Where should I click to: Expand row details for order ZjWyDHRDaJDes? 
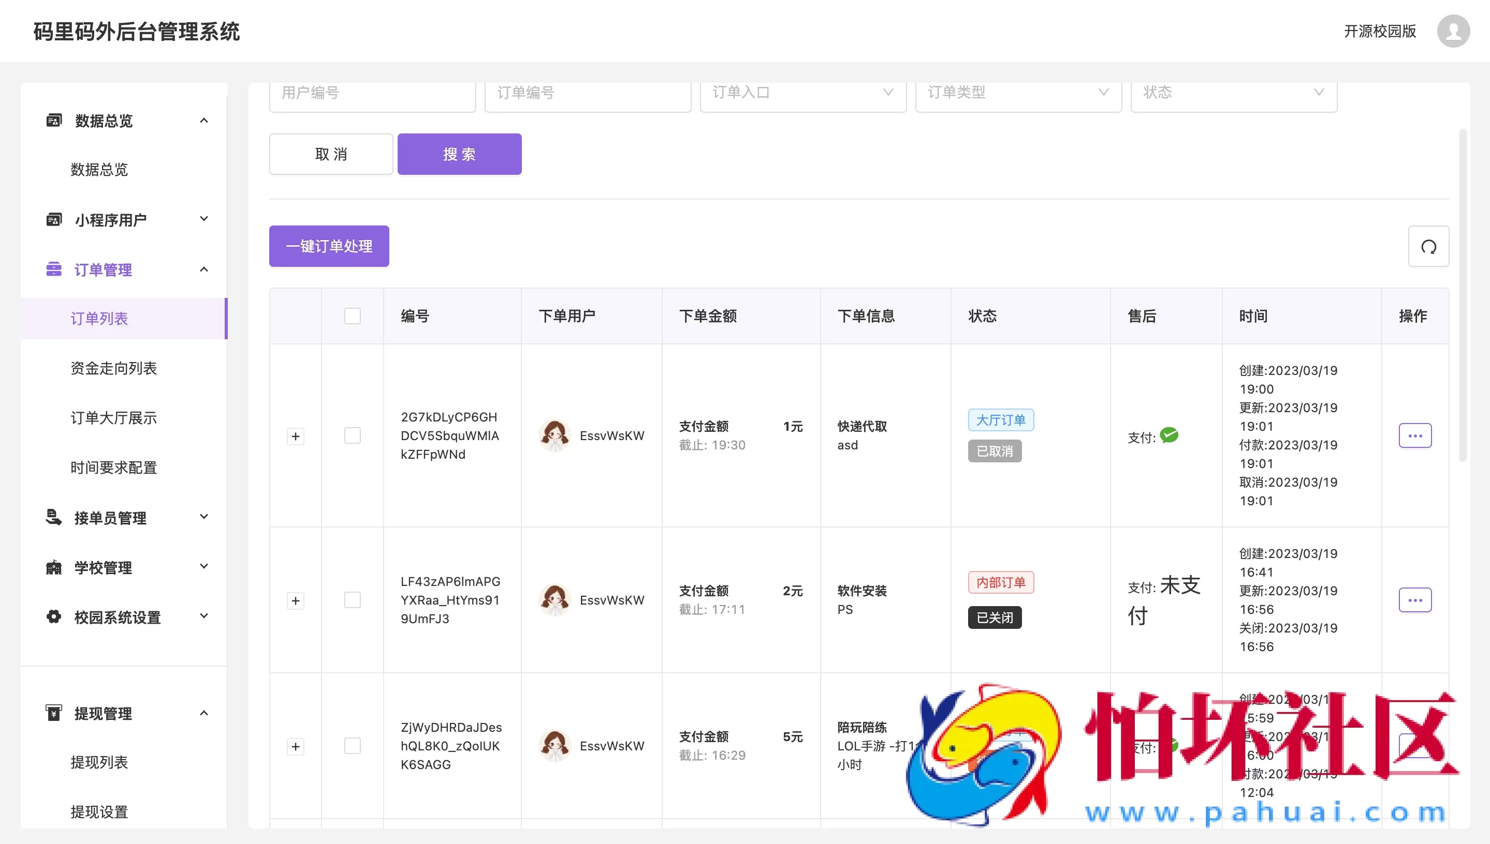(295, 746)
